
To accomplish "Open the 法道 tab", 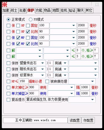I will [x=22, y=10].
